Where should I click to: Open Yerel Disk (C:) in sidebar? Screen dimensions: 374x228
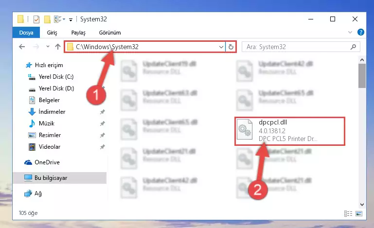(56, 77)
